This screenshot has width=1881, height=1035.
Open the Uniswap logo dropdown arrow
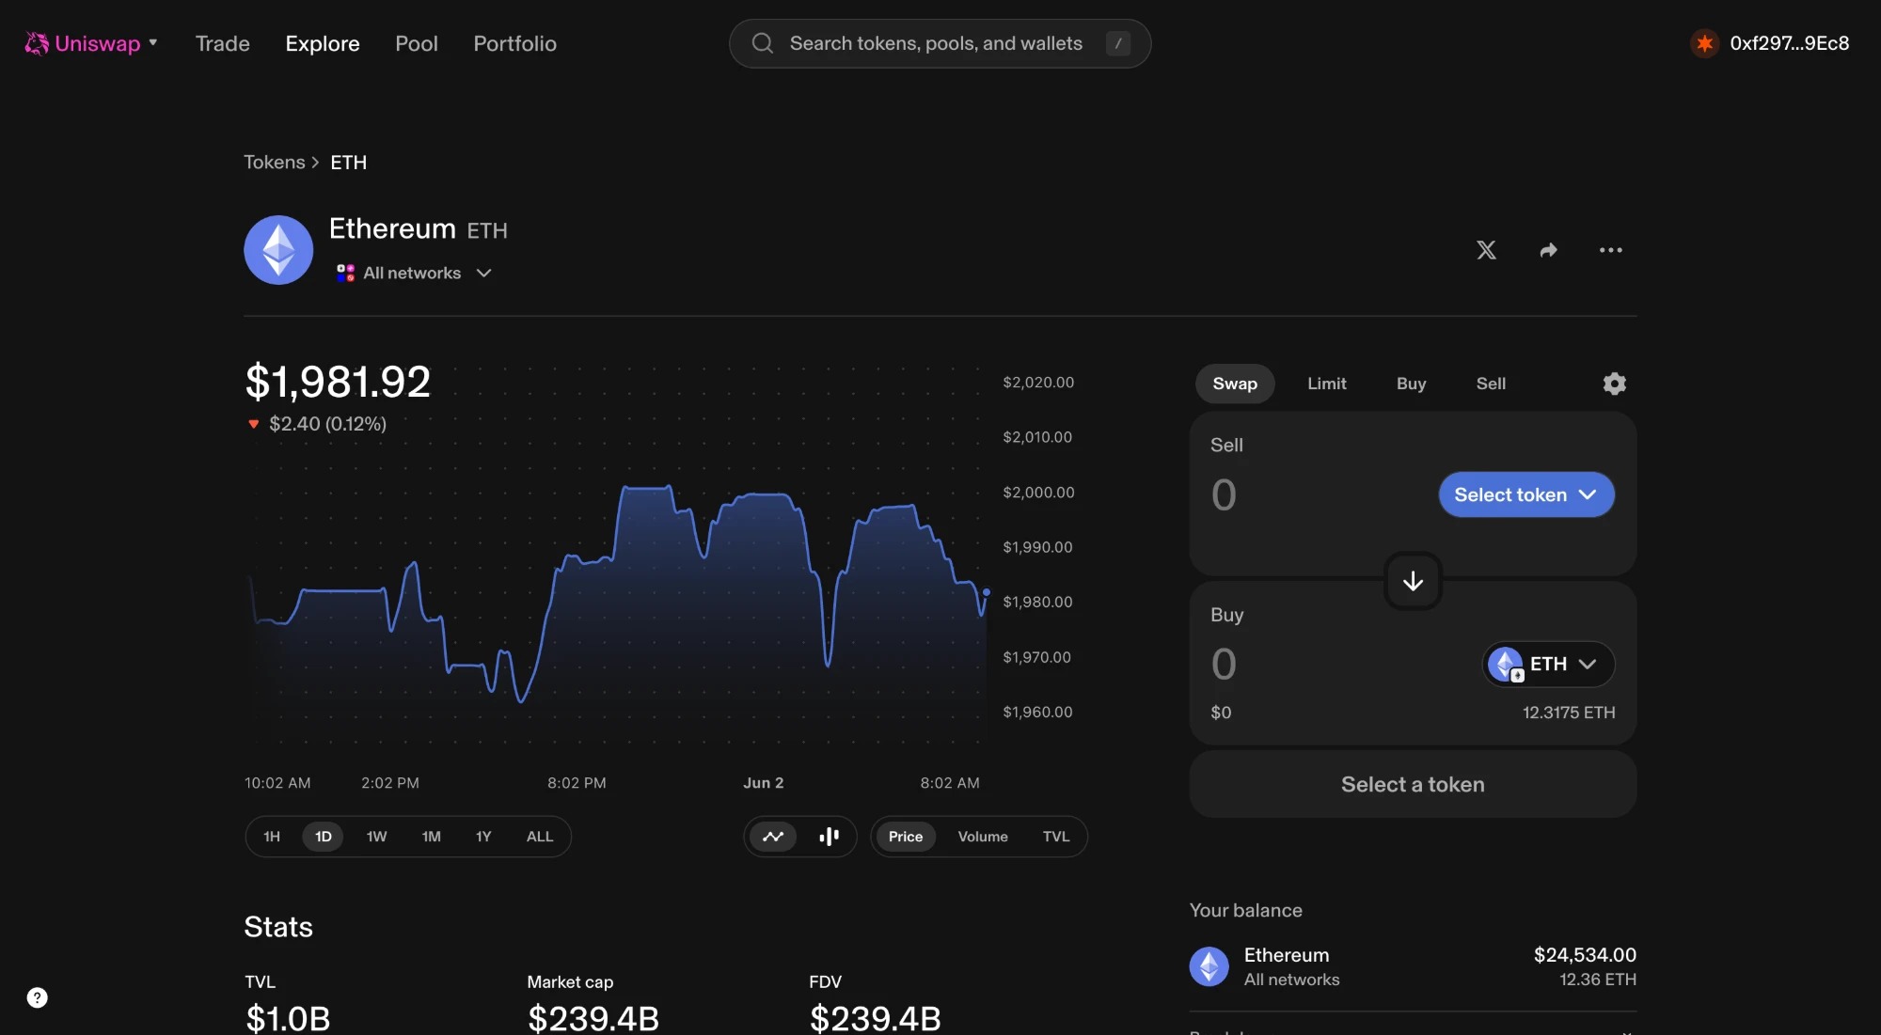153,42
